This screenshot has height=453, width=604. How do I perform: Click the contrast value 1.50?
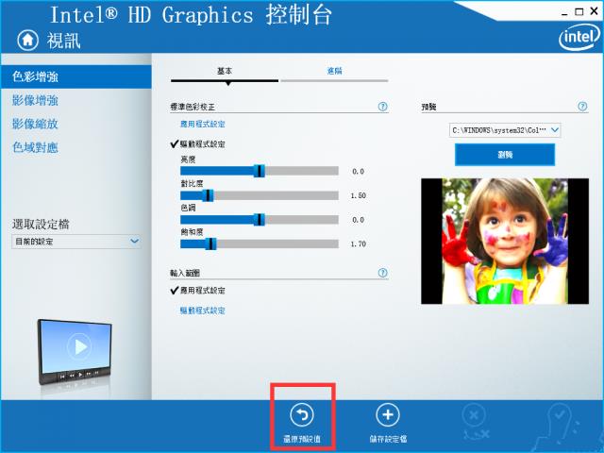click(x=359, y=195)
